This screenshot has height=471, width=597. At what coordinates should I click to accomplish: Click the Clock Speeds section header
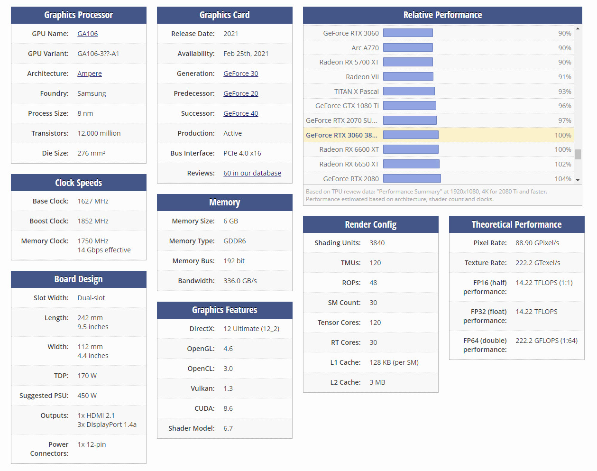[79, 183]
